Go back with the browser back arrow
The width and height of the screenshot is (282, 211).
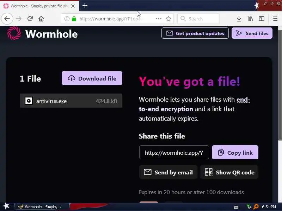coord(7,19)
